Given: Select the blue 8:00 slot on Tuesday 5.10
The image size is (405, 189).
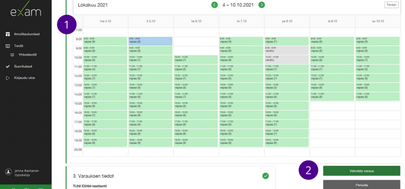Looking at the screenshot, I should click(150, 41).
